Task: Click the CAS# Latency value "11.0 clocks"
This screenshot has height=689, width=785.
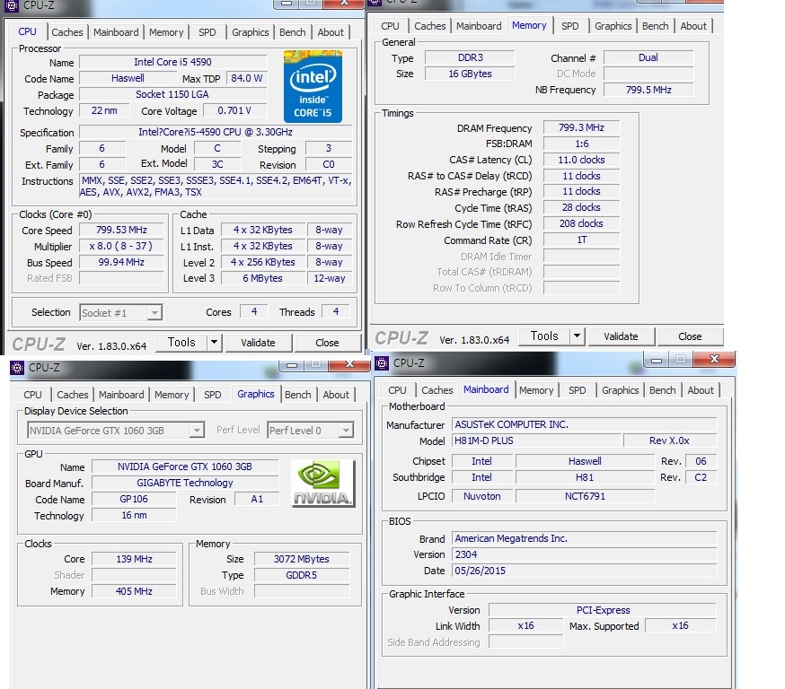Action: click(581, 160)
